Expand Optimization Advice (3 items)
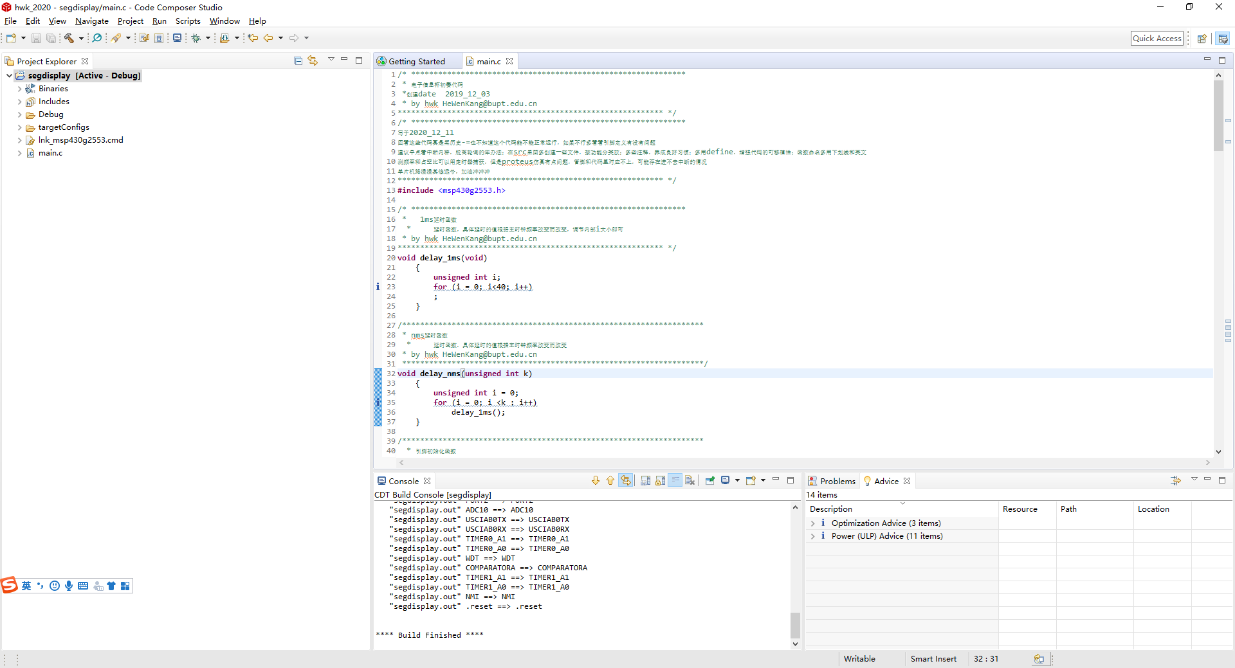1235x668 pixels. pos(813,523)
